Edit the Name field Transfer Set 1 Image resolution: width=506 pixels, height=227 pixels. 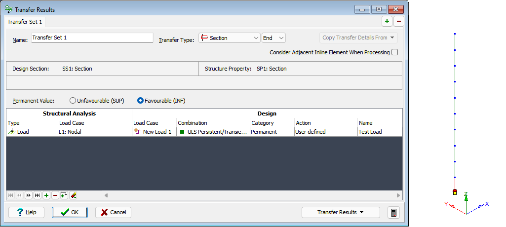(92, 38)
